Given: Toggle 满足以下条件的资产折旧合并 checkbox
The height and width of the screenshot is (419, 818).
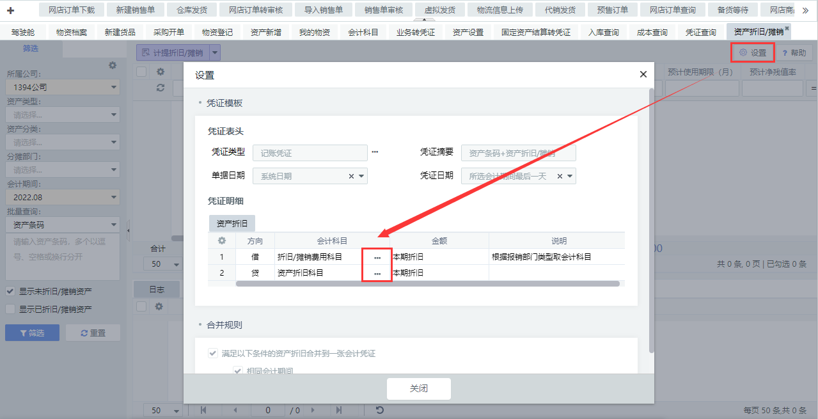Looking at the screenshot, I should 212,353.
